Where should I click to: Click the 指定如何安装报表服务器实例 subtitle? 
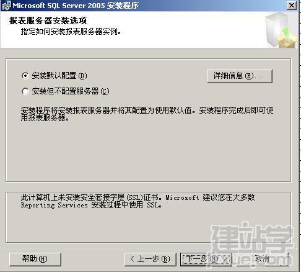pyautogui.click(x=71, y=32)
